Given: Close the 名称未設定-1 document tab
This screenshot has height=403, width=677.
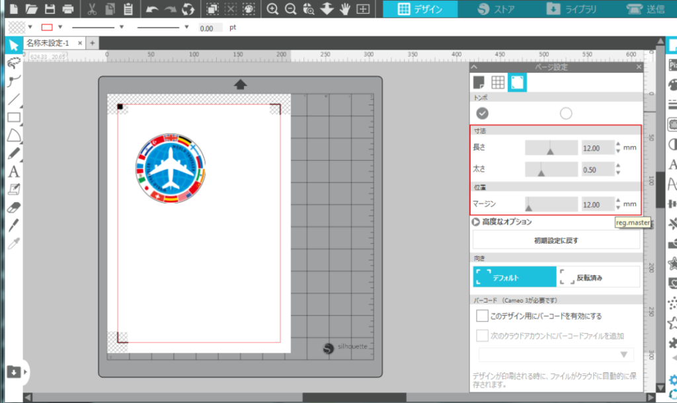Looking at the screenshot, I should point(79,43).
